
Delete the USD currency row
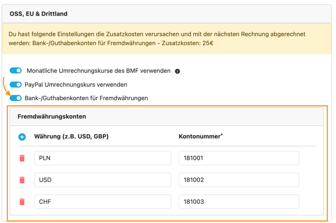(22, 180)
